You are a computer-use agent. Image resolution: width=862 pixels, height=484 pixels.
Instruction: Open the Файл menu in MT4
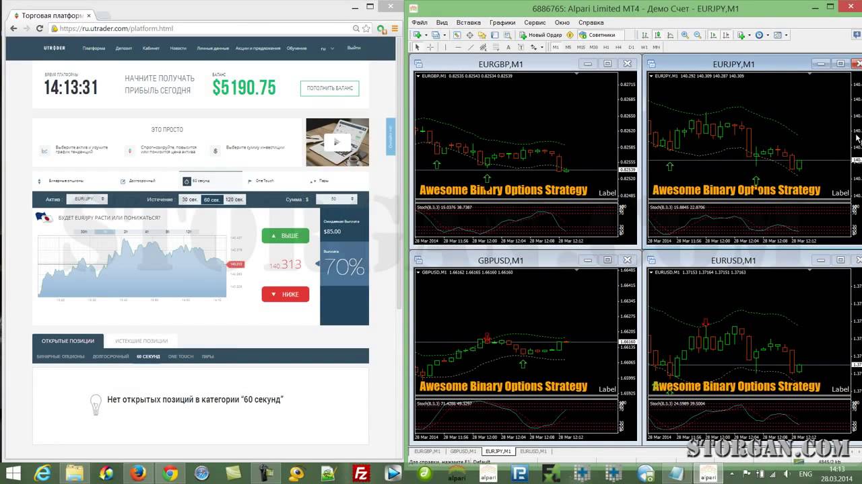(x=420, y=22)
